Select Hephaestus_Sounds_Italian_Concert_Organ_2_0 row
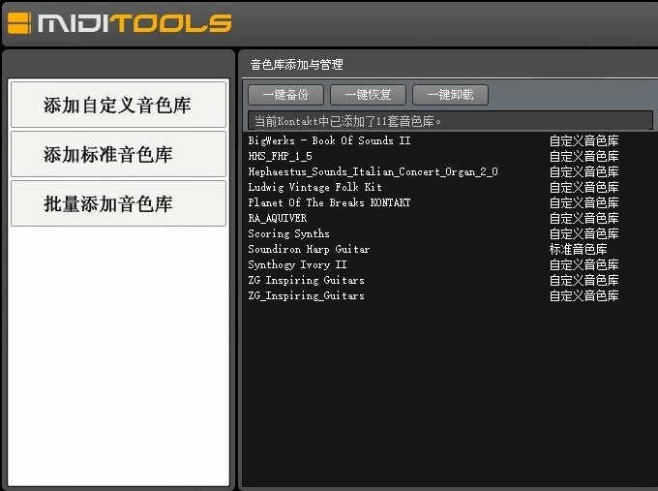This screenshot has height=491, width=658. point(449,171)
